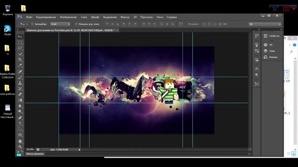
Task: Open the 3D panel button
Action: pyautogui.click(x=268, y=45)
